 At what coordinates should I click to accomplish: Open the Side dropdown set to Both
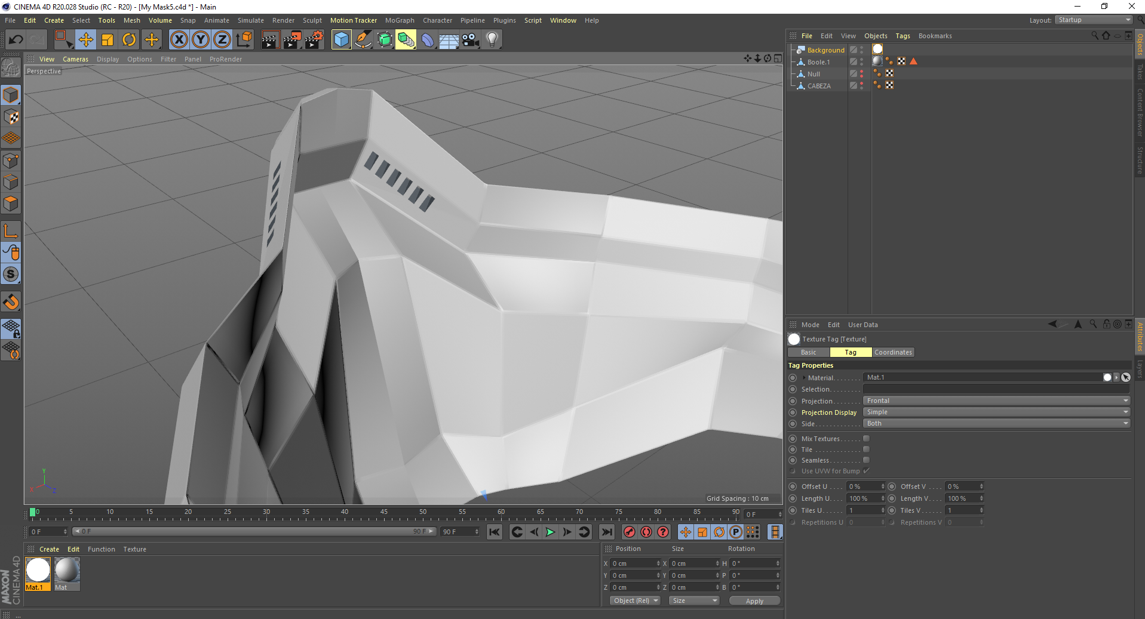coord(996,423)
